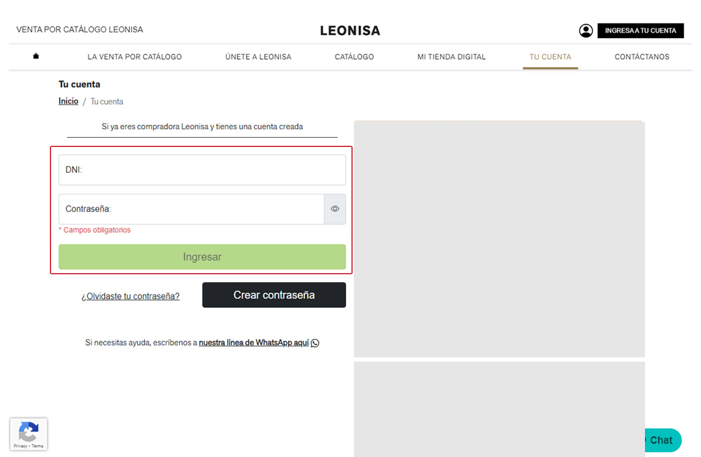This screenshot has height=457, width=701.
Task: Click the user profile avatar icon
Action: 586,31
